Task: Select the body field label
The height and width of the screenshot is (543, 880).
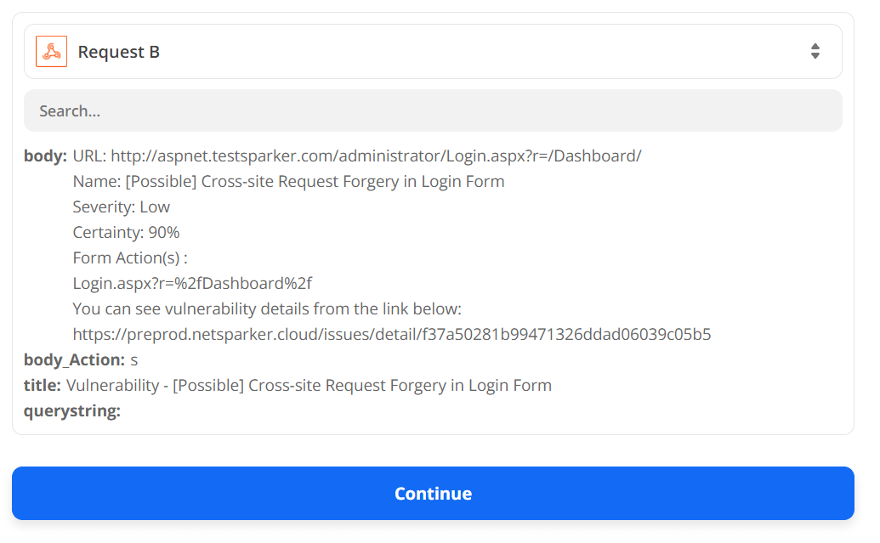Action: pyautogui.click(x=45, y=156)
